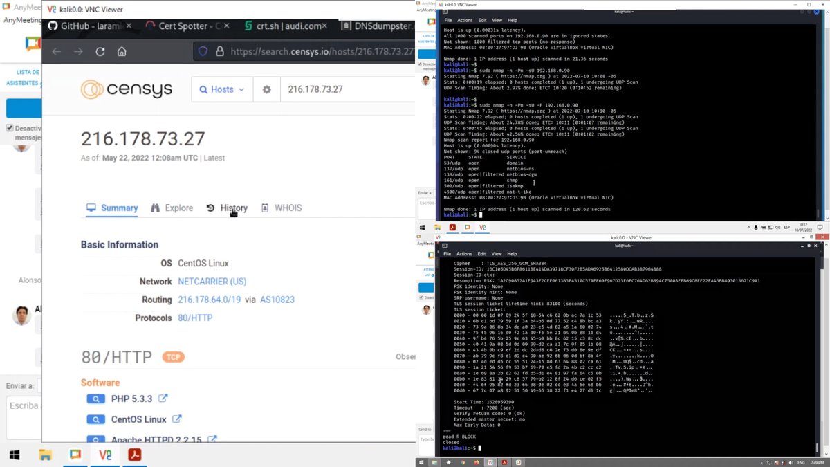Open Adobe Acrobat icon in left window taskbar

pos(134,455)
